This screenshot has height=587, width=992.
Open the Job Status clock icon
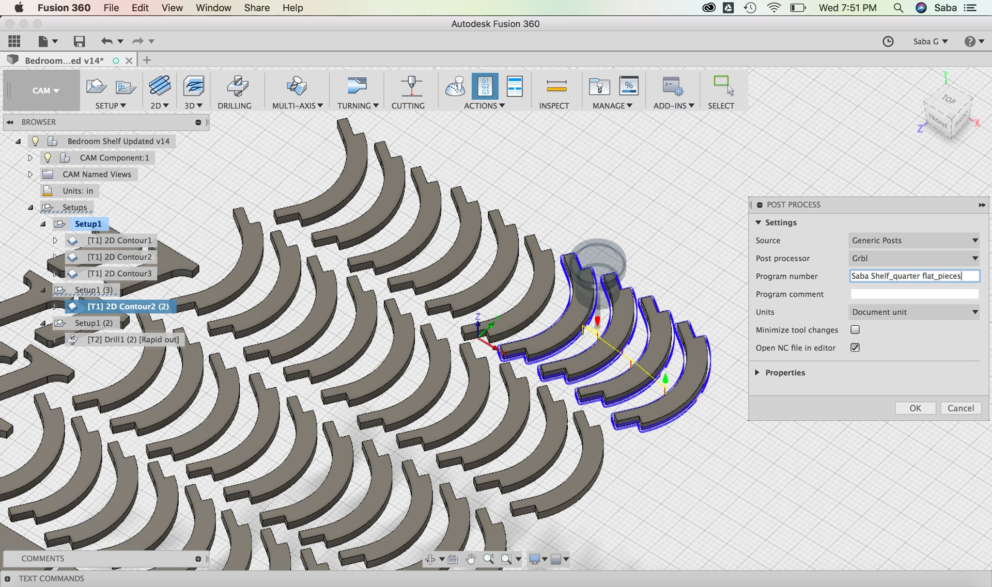[888, 41]
